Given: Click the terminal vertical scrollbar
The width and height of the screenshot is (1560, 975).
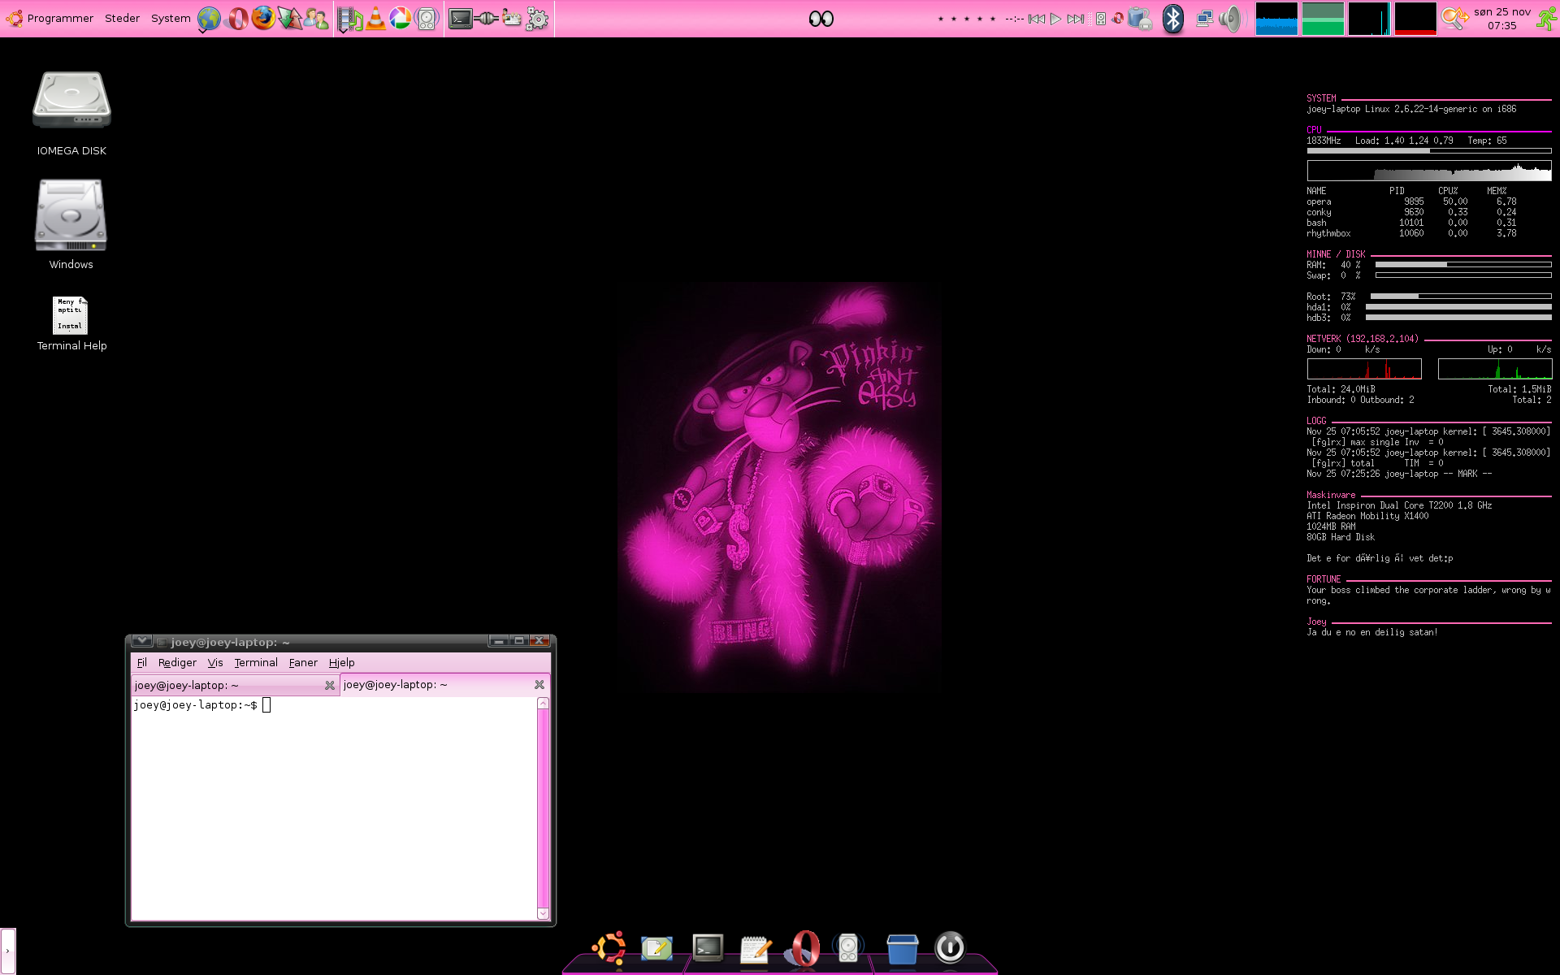Looking at the screenshot, I should click(x=543, y=808).
